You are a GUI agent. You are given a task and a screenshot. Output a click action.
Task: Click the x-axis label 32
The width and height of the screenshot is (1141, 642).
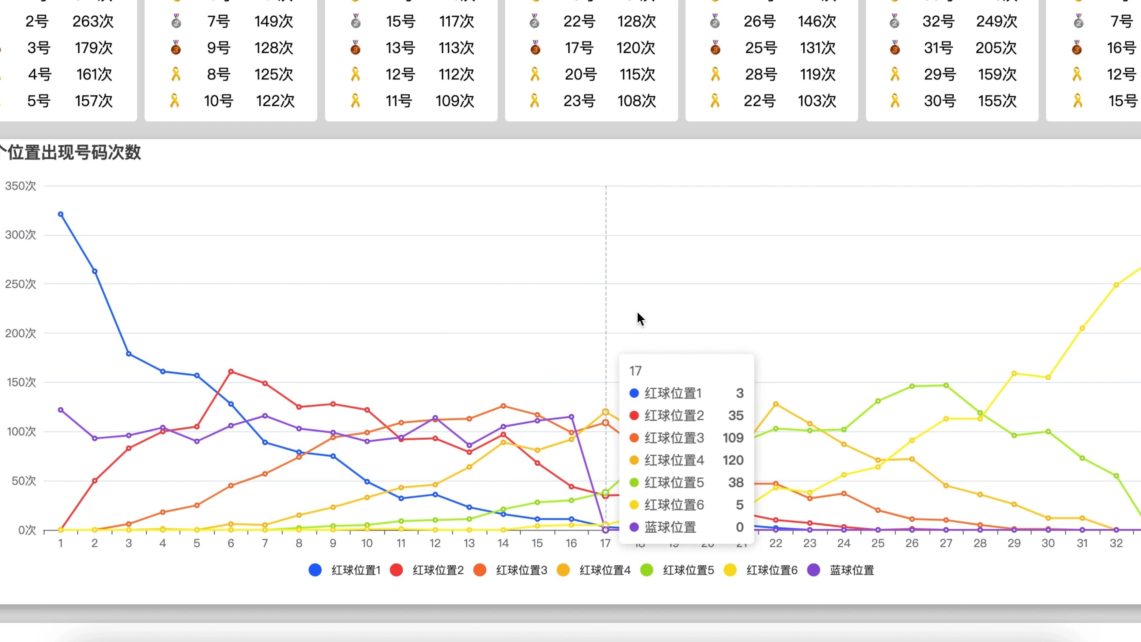click(1116, 544)
